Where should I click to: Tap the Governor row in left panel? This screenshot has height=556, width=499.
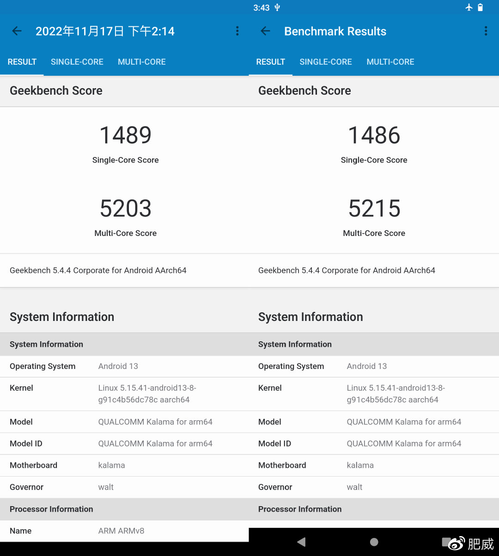coord(124,487)
